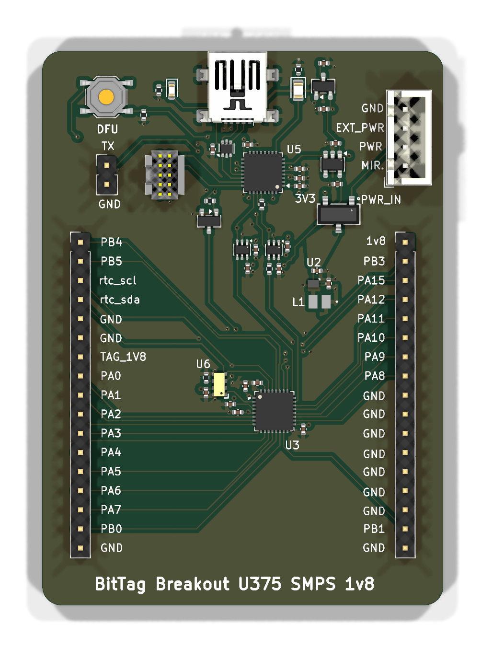Select the PB4 pin label

coord(111,242)
